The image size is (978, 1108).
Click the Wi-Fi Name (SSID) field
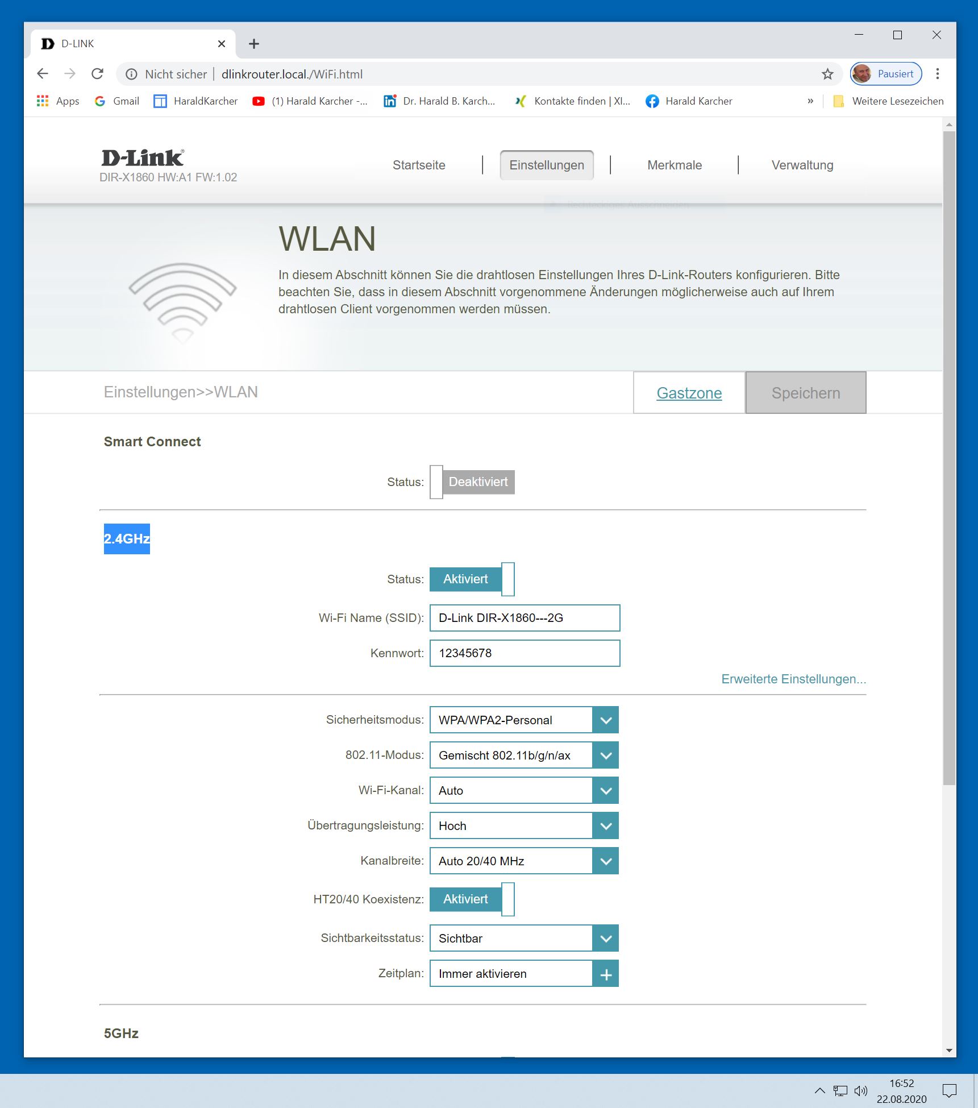(525, 618)
